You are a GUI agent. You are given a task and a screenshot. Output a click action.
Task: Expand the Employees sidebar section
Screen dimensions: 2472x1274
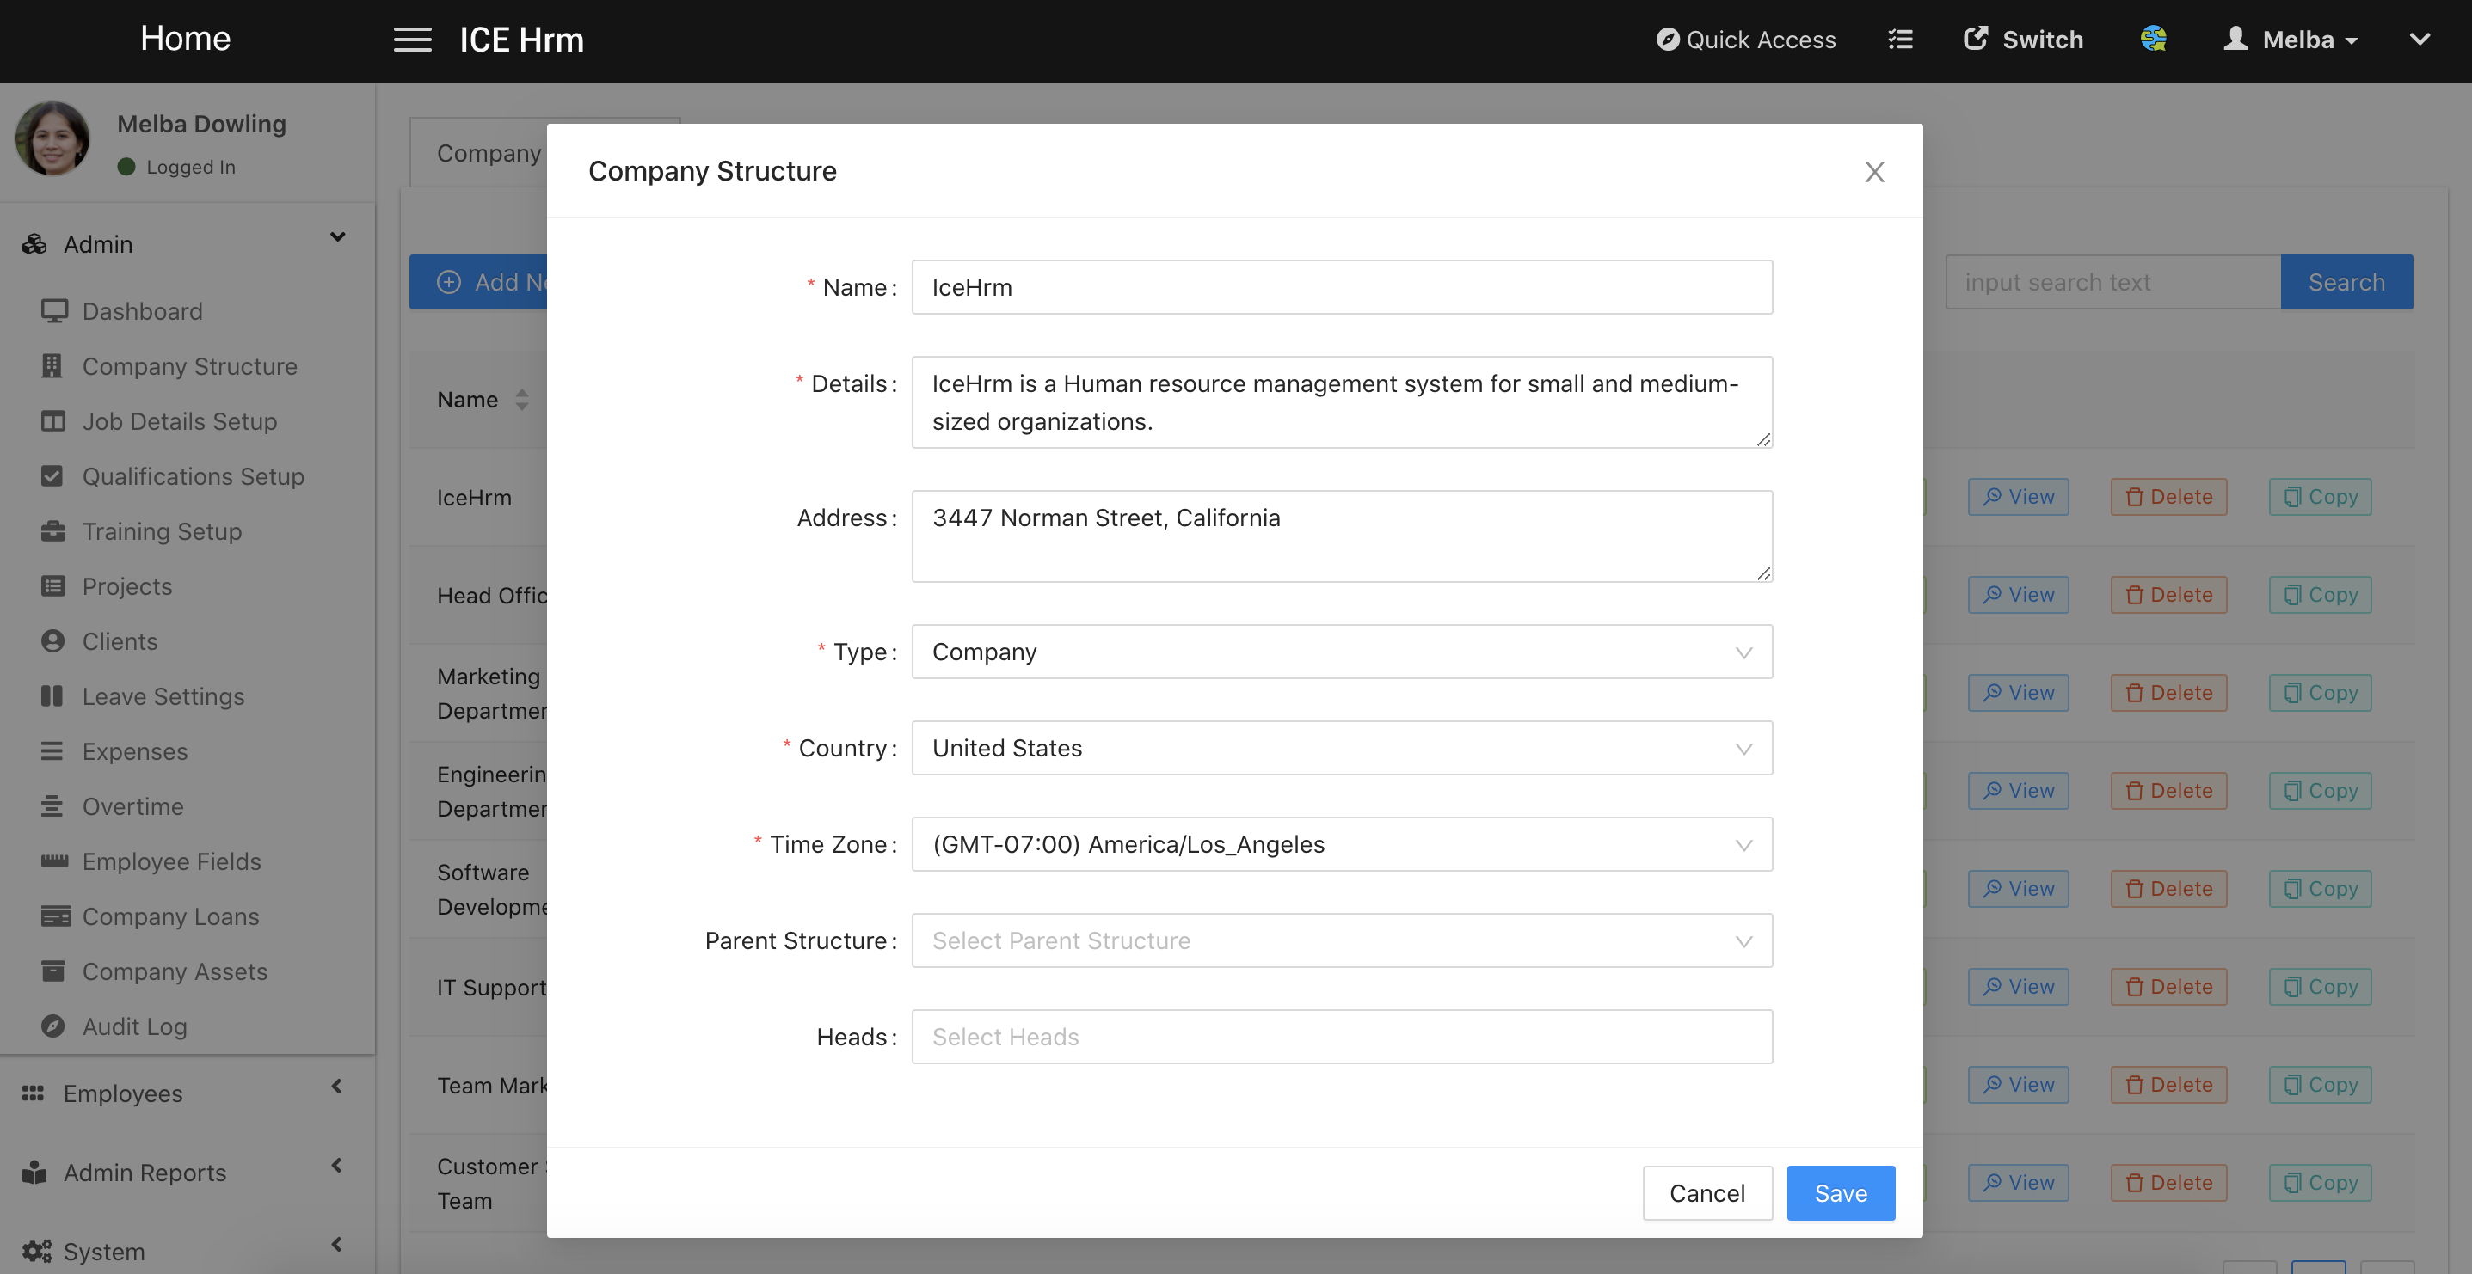tap(337, 1088)
